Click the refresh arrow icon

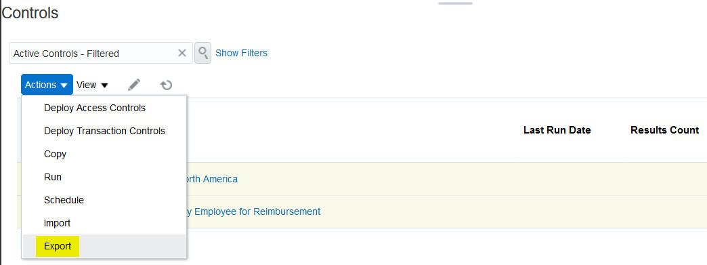click(x=167, y=85)
